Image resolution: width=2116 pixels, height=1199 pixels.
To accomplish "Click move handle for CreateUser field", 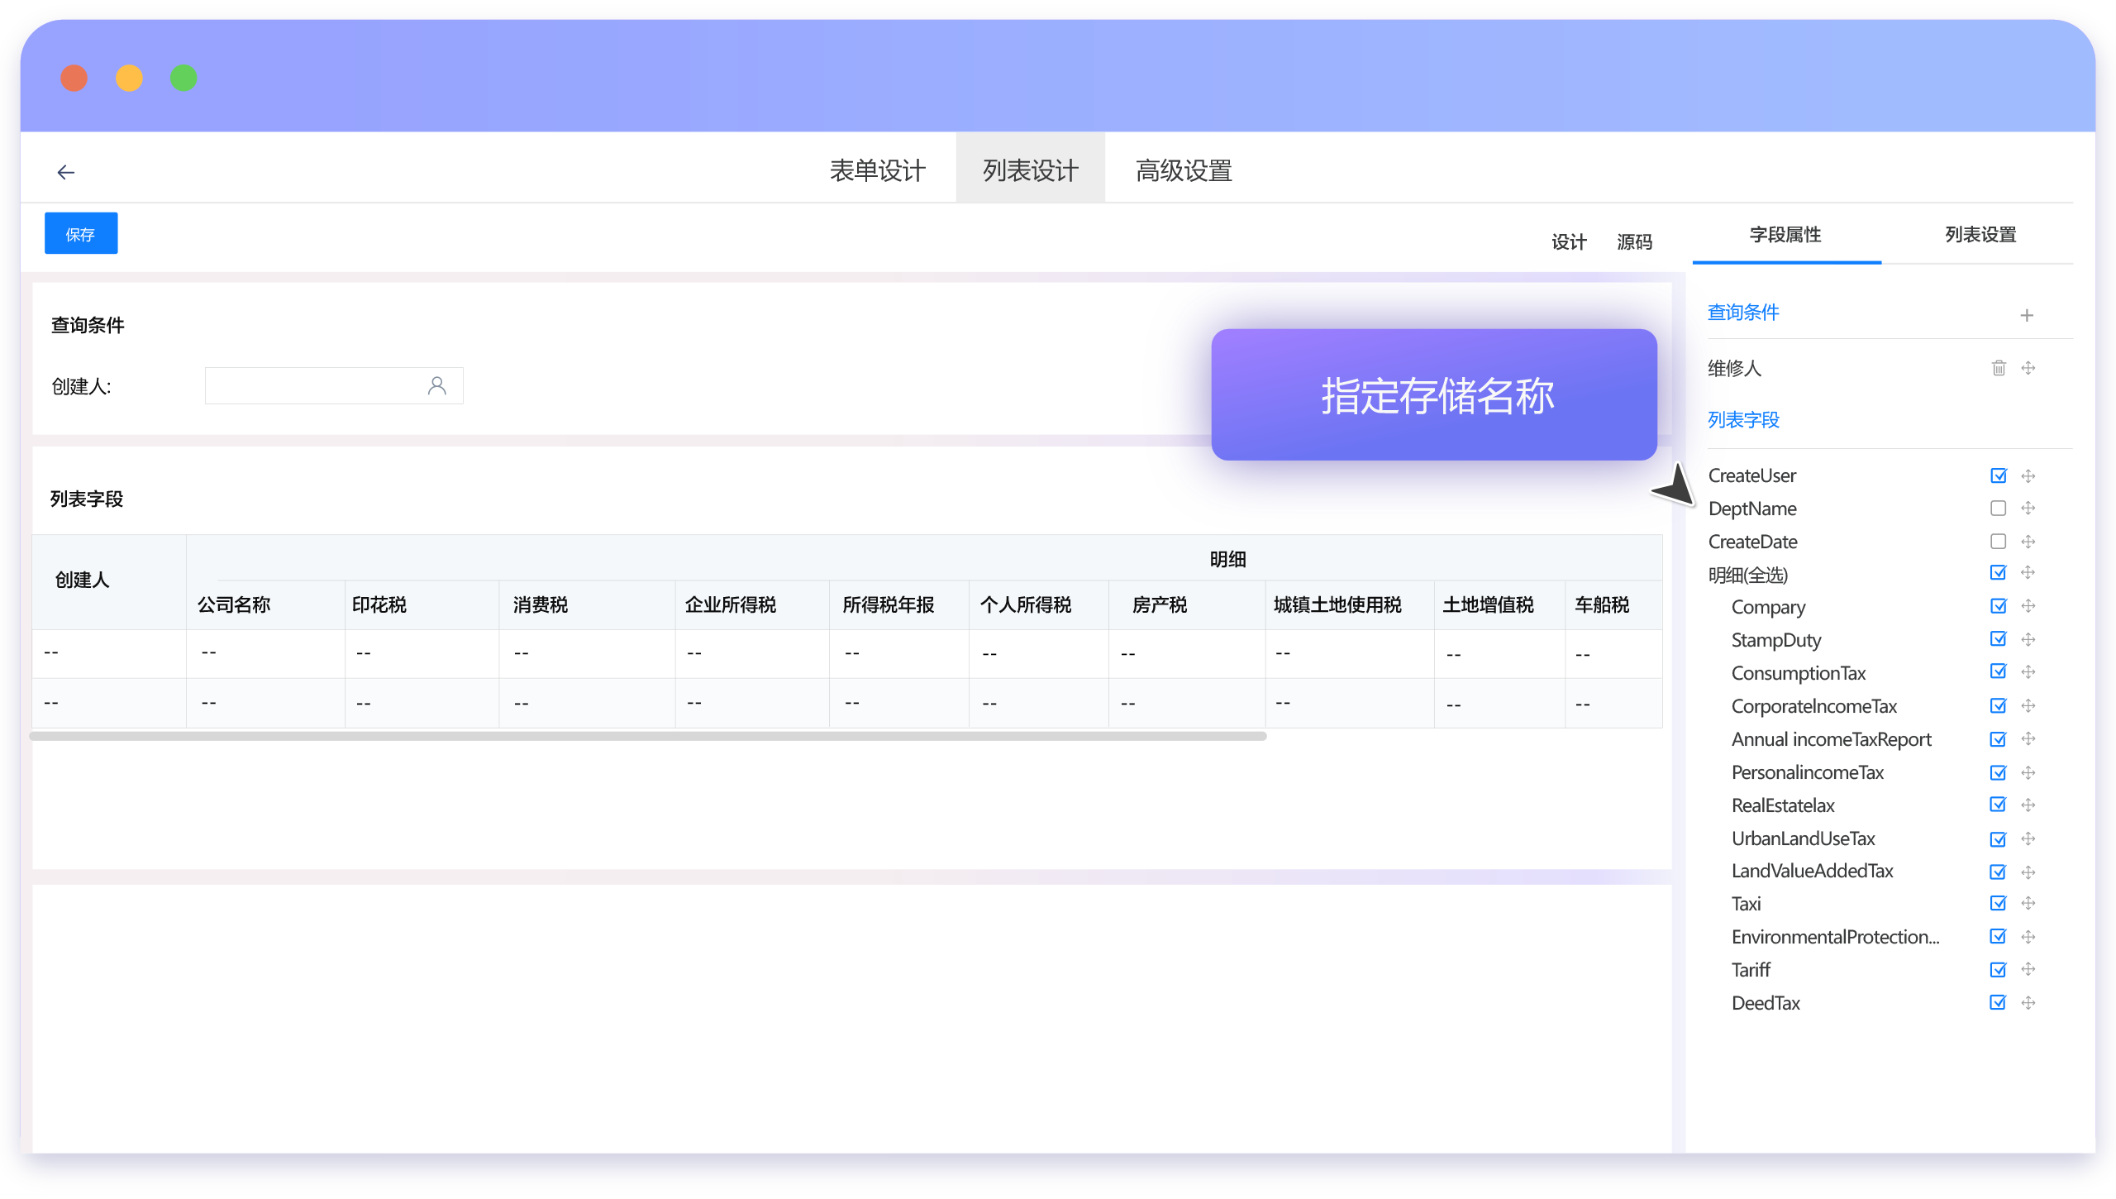I will point(2028,475).
